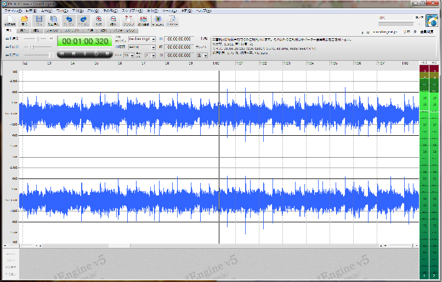Pause playback with the pause button

[84, 54]
